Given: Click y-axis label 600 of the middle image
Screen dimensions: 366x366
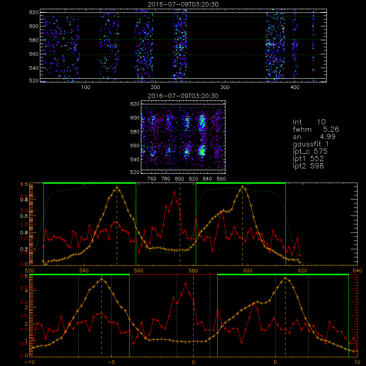Looking at the screenshot, I should click(135, 117).
